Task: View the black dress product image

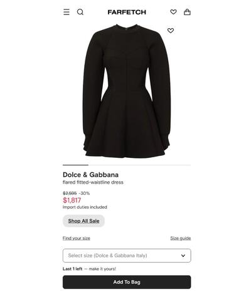Action: tap(127, 91)
